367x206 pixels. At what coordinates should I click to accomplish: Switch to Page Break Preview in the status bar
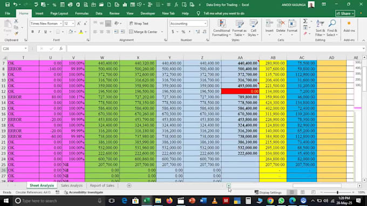coord(313,193)
